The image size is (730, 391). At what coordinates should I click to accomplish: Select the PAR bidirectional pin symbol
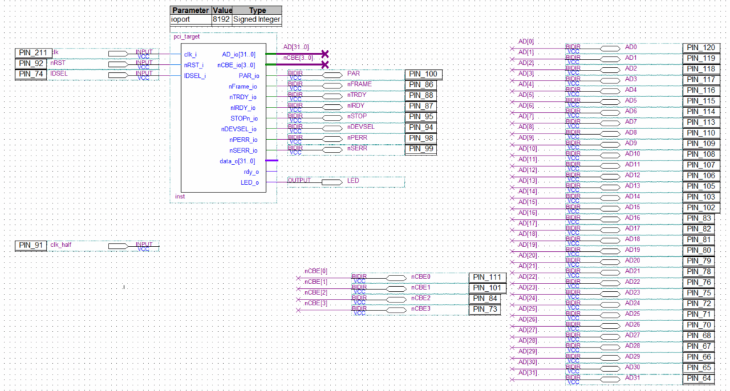[331, 74]
